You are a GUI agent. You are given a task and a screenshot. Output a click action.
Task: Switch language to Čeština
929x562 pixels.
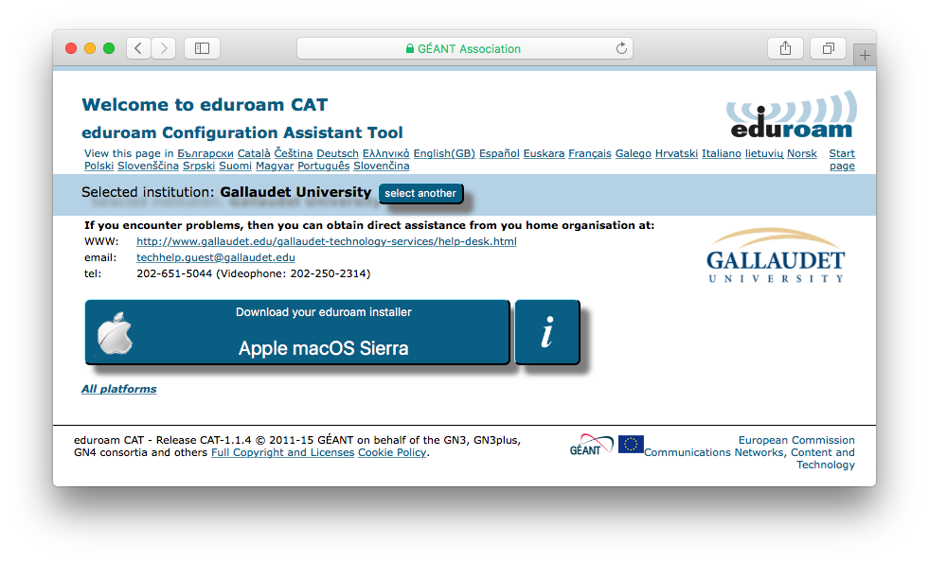[x=294, y=153]
